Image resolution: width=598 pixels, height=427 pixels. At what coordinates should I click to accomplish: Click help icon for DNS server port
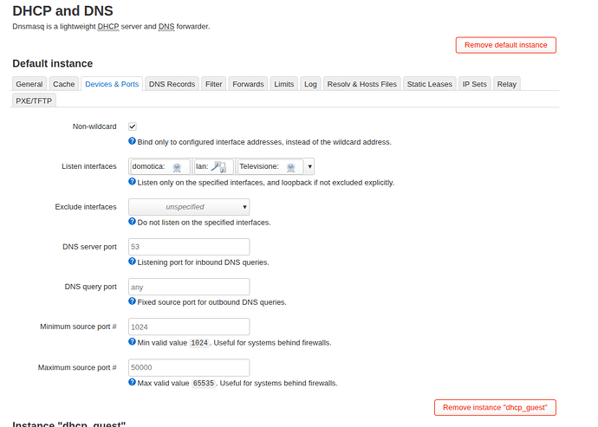point(133,261)
